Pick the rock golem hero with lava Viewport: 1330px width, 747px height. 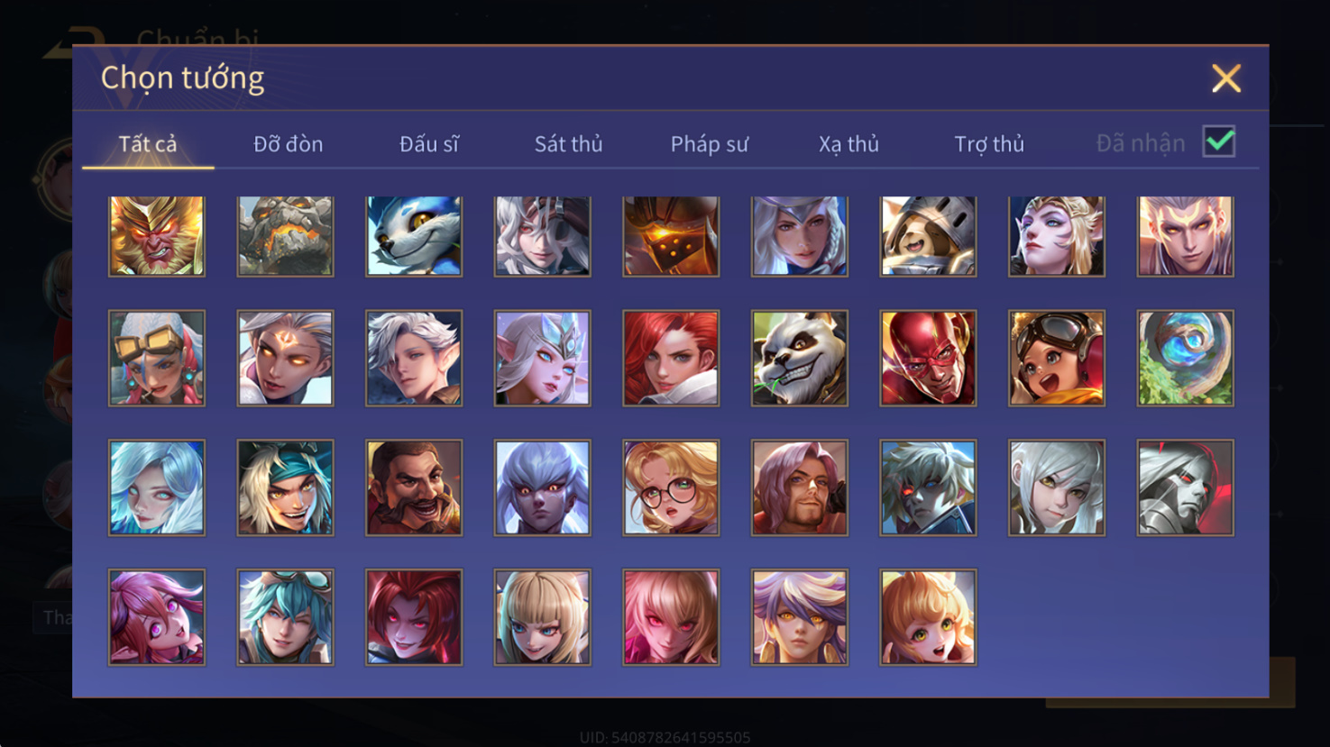(x=285, y=236)
